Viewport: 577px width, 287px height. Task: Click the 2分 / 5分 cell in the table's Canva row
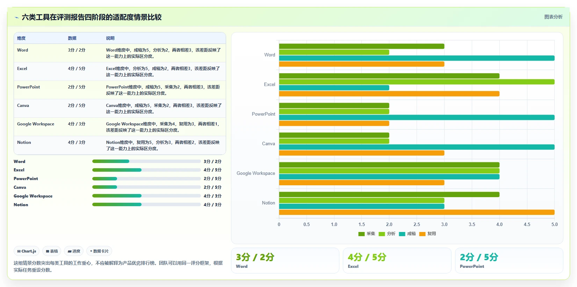pos(77,106)
